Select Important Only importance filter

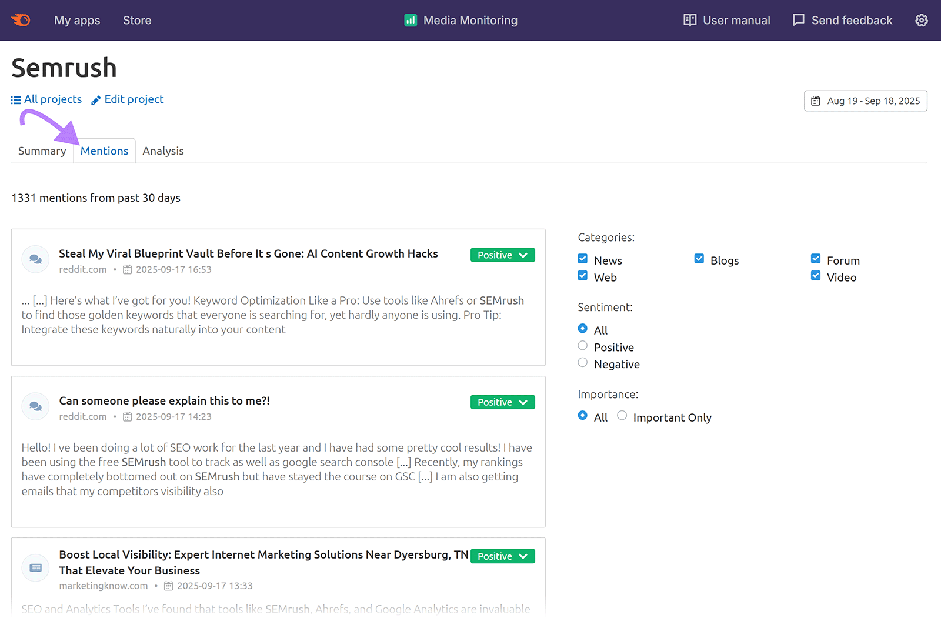click(x=622, y=415)
